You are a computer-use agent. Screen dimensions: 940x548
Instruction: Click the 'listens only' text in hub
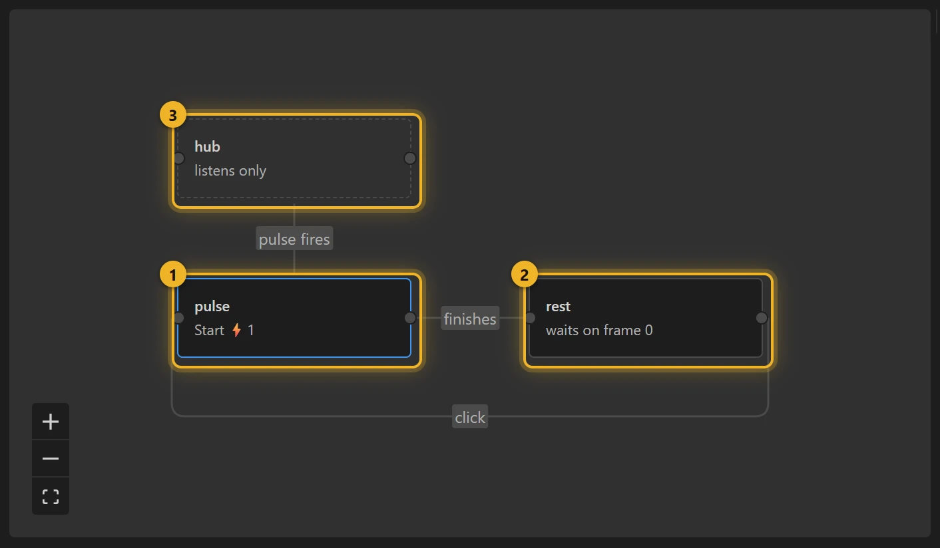click(x=230, y=171)
